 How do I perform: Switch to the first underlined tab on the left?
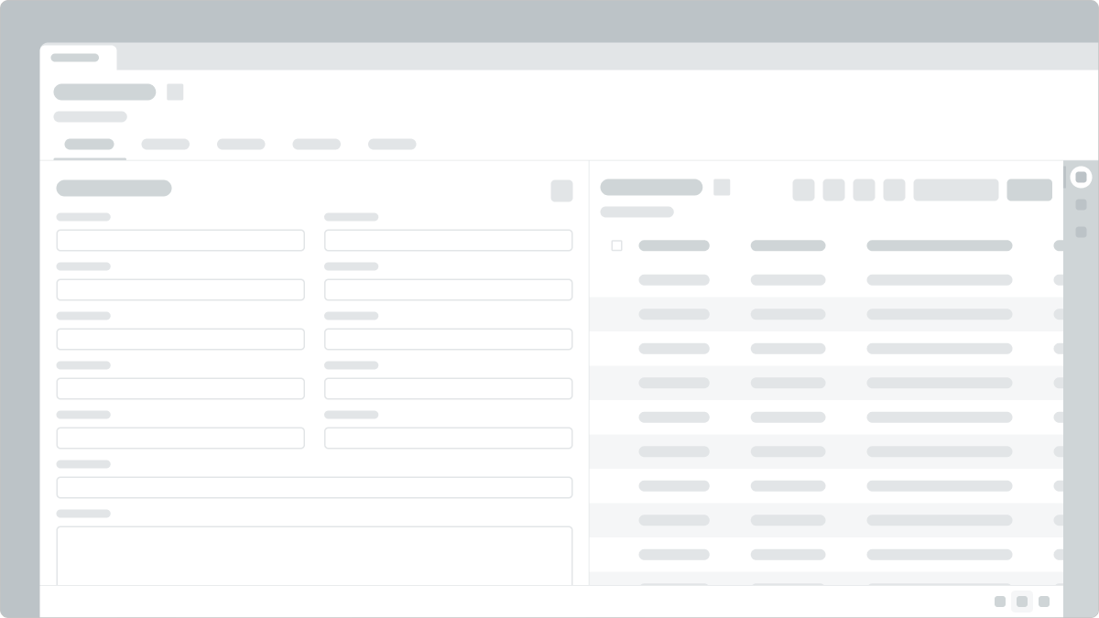click(x=89, y=144)
